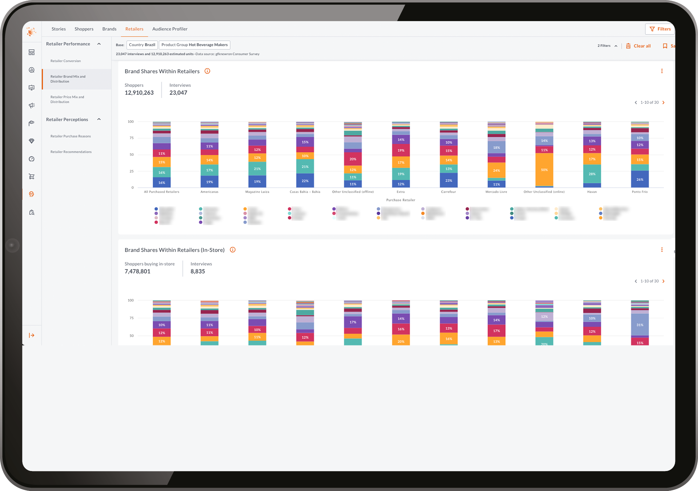Open the shopping cart icon in the sidebar
698x491 pixels.
point(32,176)
